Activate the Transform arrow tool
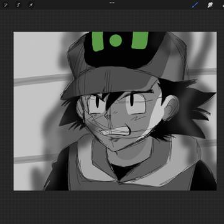 (x=31, y=5)
